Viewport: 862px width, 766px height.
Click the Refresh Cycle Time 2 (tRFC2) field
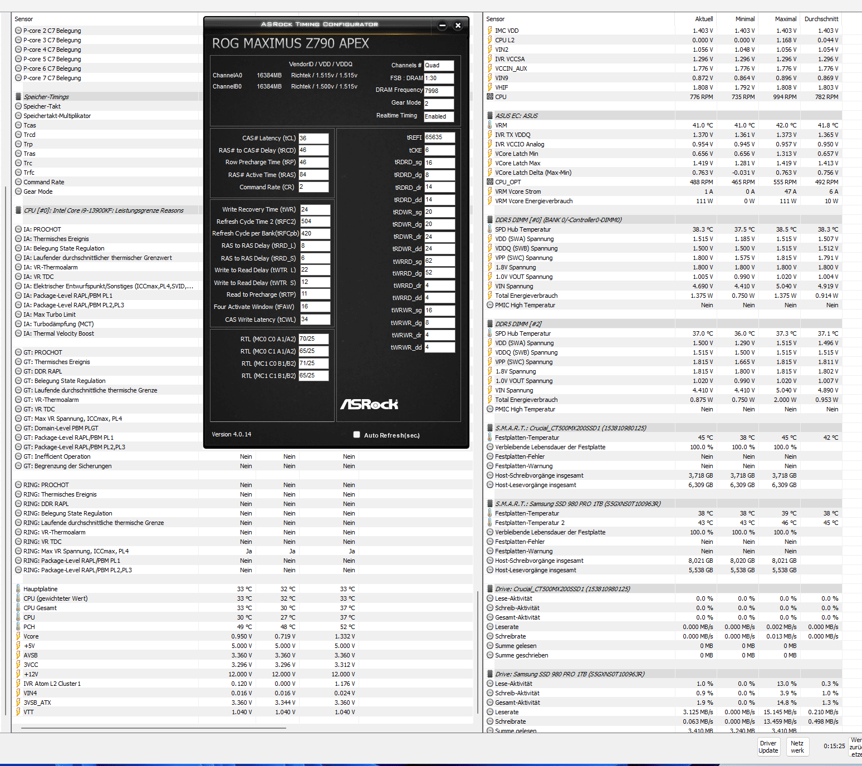(x=315, y=221)
